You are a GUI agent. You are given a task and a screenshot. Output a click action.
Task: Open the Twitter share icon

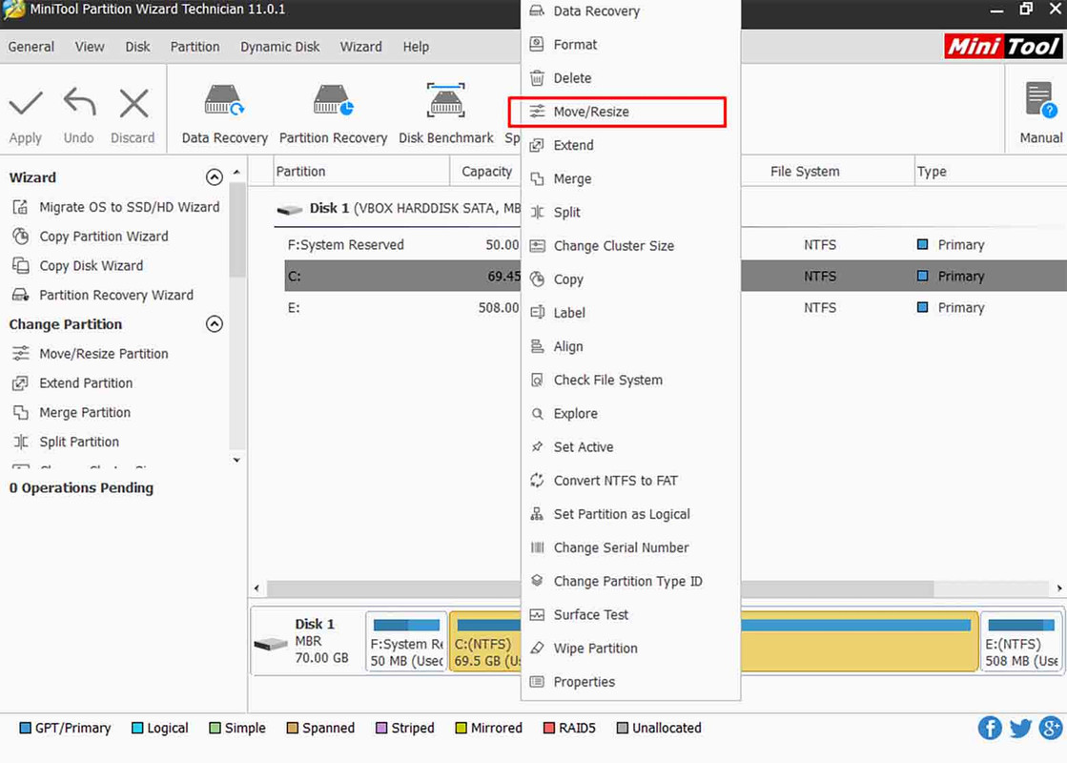(1020, 728)
